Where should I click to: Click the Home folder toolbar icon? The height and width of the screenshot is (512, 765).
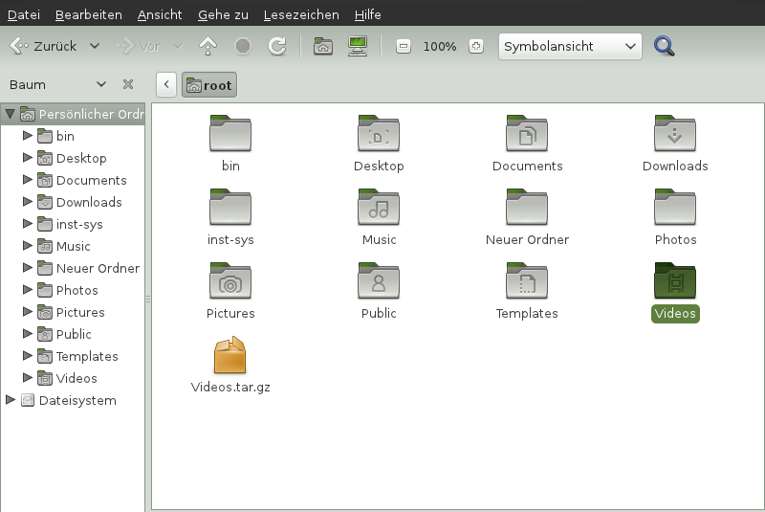tap(323, 46)
